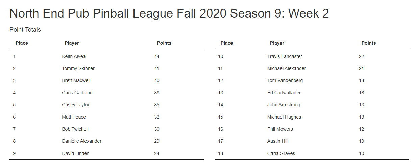Click on Chris Gartland's name
415x165 pixels.
[x=77, y=93]
